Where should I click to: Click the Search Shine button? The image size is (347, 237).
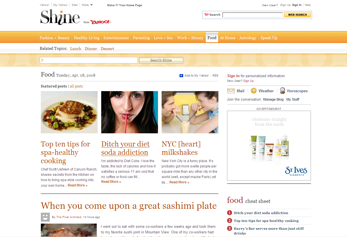[x=161, y=60]
